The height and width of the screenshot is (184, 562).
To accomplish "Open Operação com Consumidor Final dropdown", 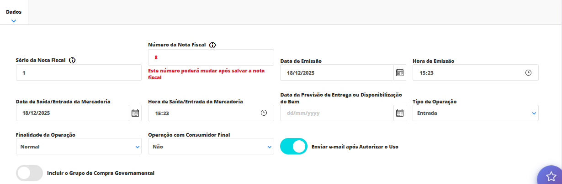I will (211, 147).
